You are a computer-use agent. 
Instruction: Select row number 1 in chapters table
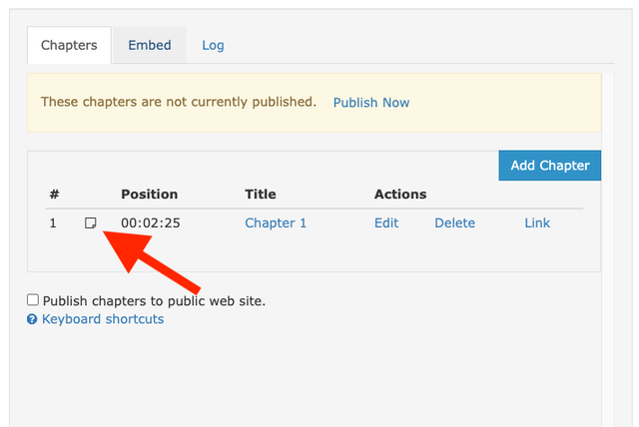coord(53,223)
